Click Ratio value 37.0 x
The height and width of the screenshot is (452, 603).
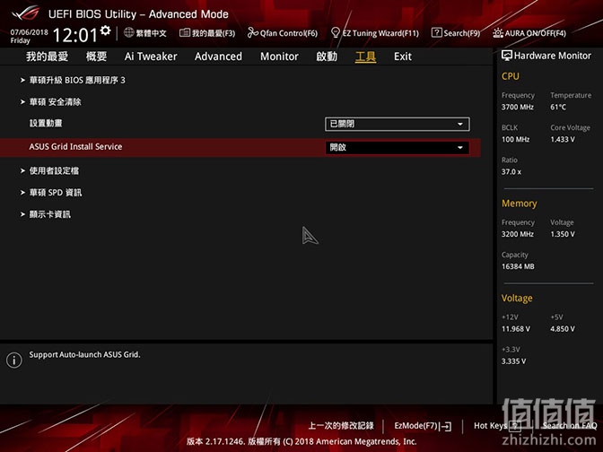tap(511, 172)
